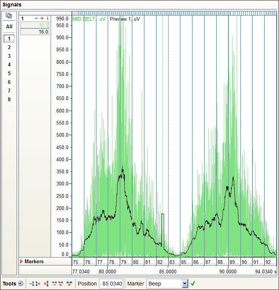Image resolution: width=279 pixels, height=290 pixels.
Task: Show all signal screens with All
Action: click(x=9, y=27)
